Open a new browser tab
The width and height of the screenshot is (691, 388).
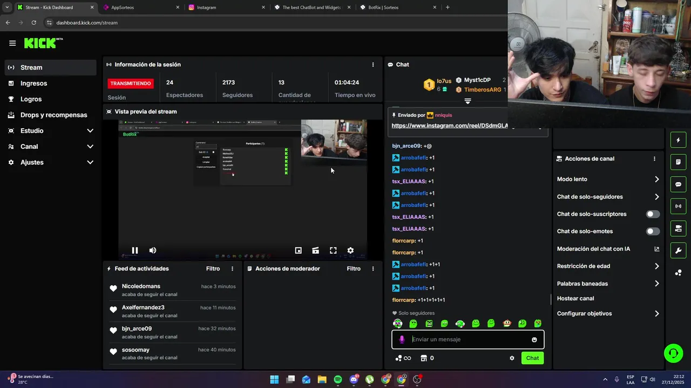point(448,8)
